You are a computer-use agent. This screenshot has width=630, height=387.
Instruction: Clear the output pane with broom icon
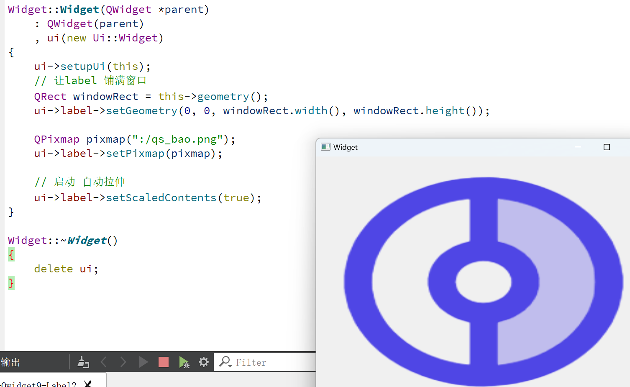(x=83, y=362)
